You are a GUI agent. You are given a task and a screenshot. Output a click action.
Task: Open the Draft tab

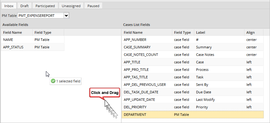pos(25,6)
